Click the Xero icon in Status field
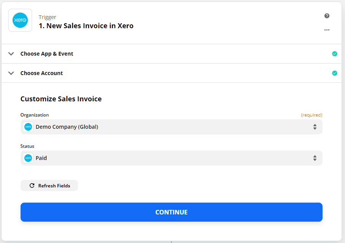This screenshot has height=243, width=345. [28, 158]
